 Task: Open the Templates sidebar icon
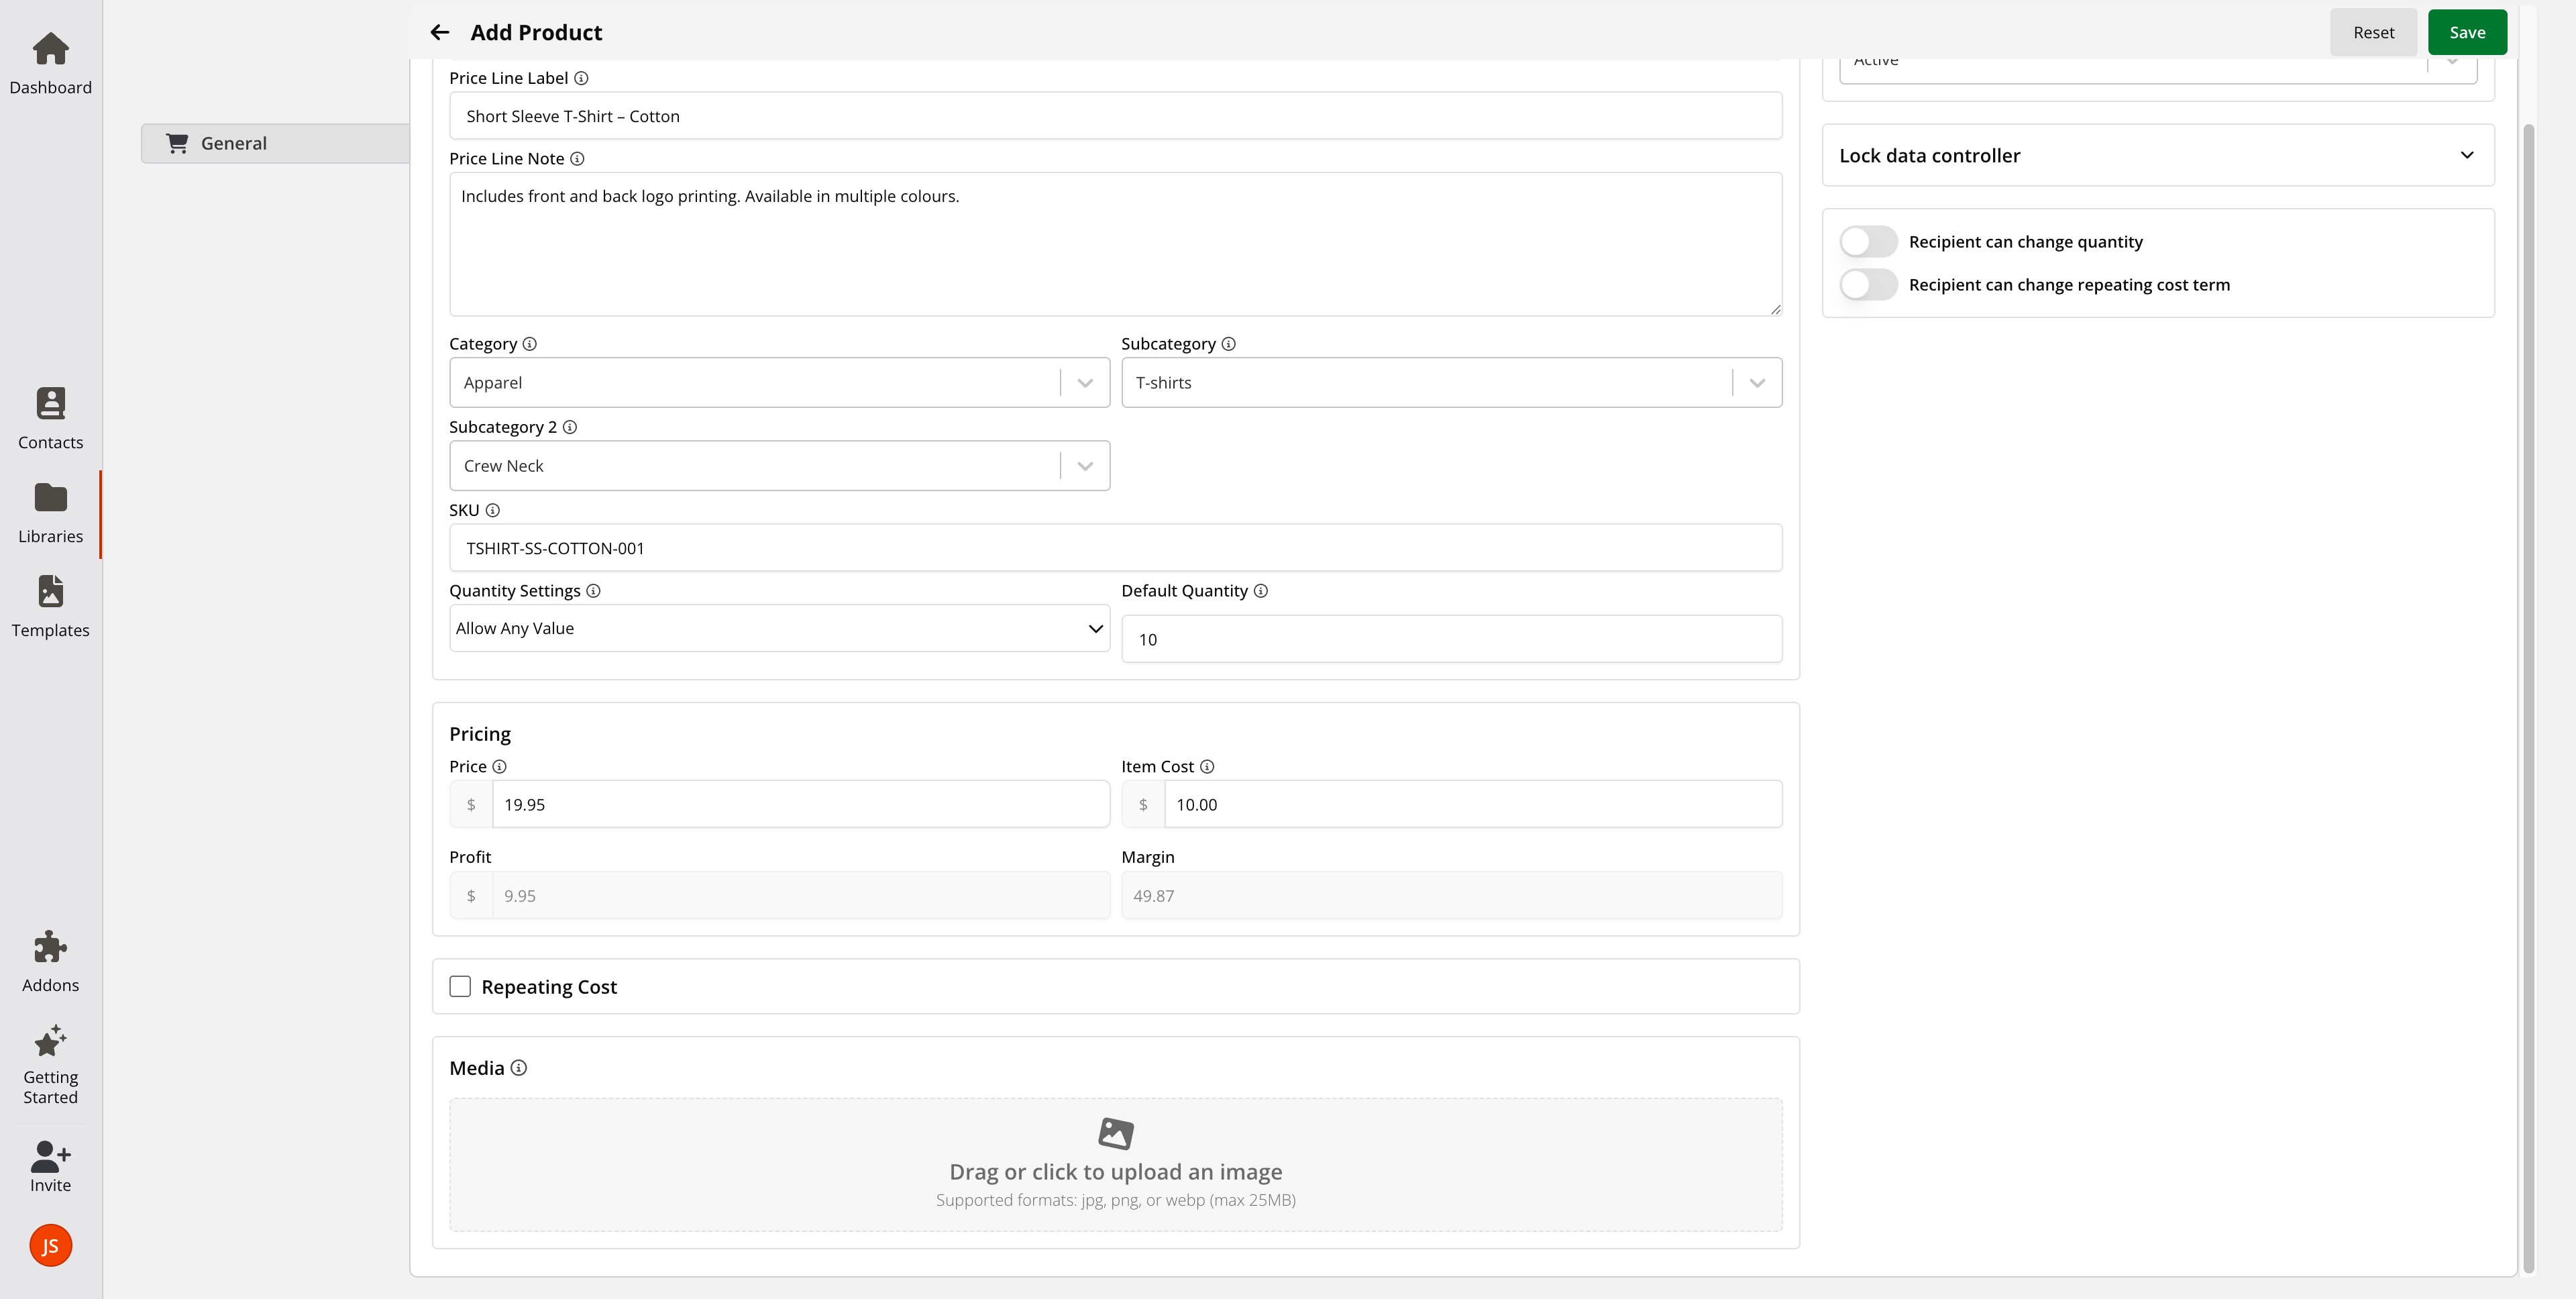50,606
